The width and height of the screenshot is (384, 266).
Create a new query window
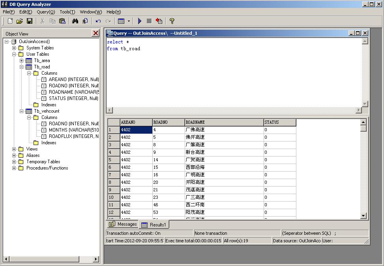(x=9, y=21)
